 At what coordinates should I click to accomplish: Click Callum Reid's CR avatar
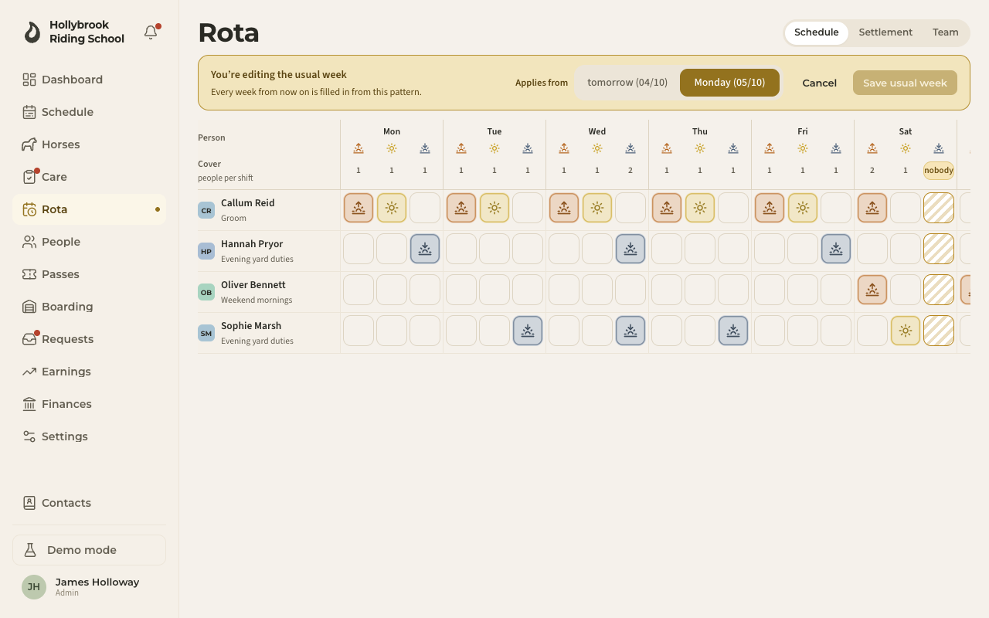(206, 210)
